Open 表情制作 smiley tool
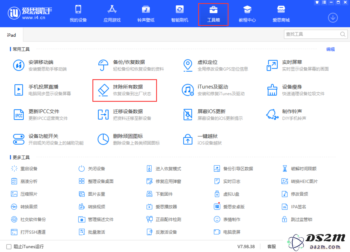 tap(227, 219)
